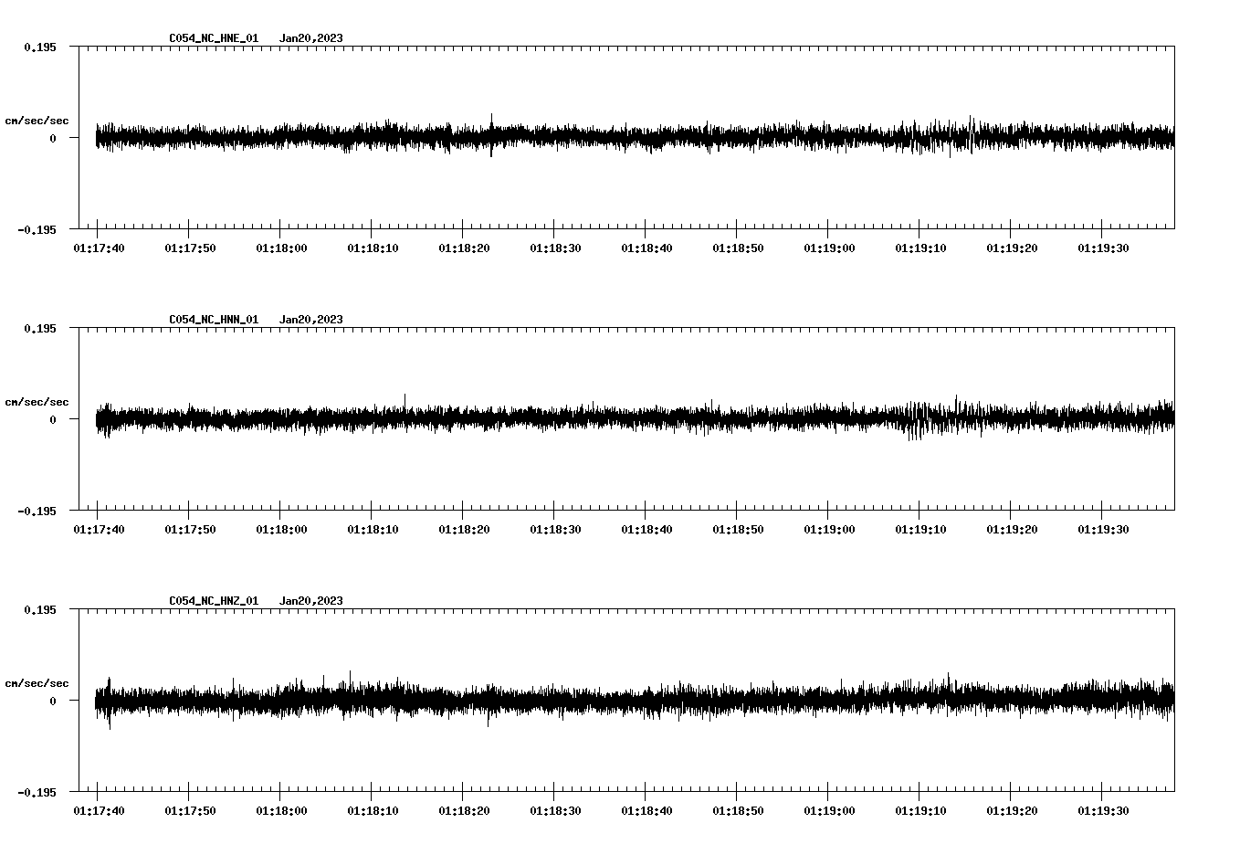Select the C054_NC_HNN_01 channel label
Screen dimensions: 1240x844
[213, 319]
